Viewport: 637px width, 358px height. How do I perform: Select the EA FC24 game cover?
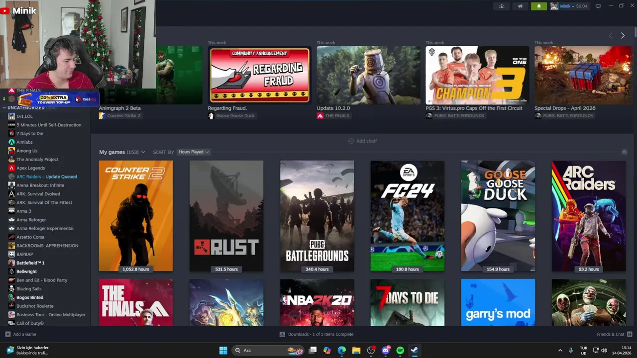click(408, 216)
